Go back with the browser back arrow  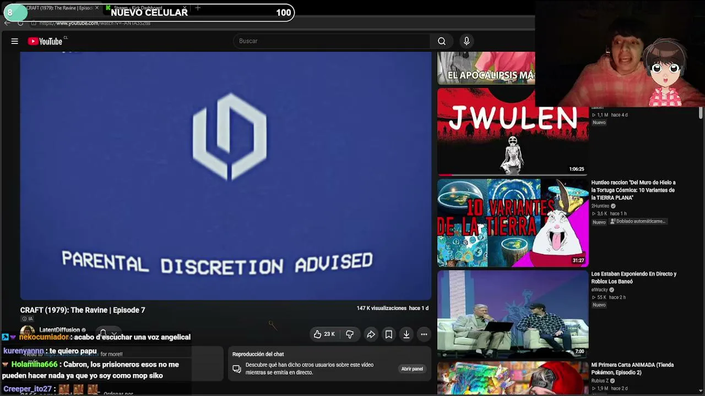point(7,23)
